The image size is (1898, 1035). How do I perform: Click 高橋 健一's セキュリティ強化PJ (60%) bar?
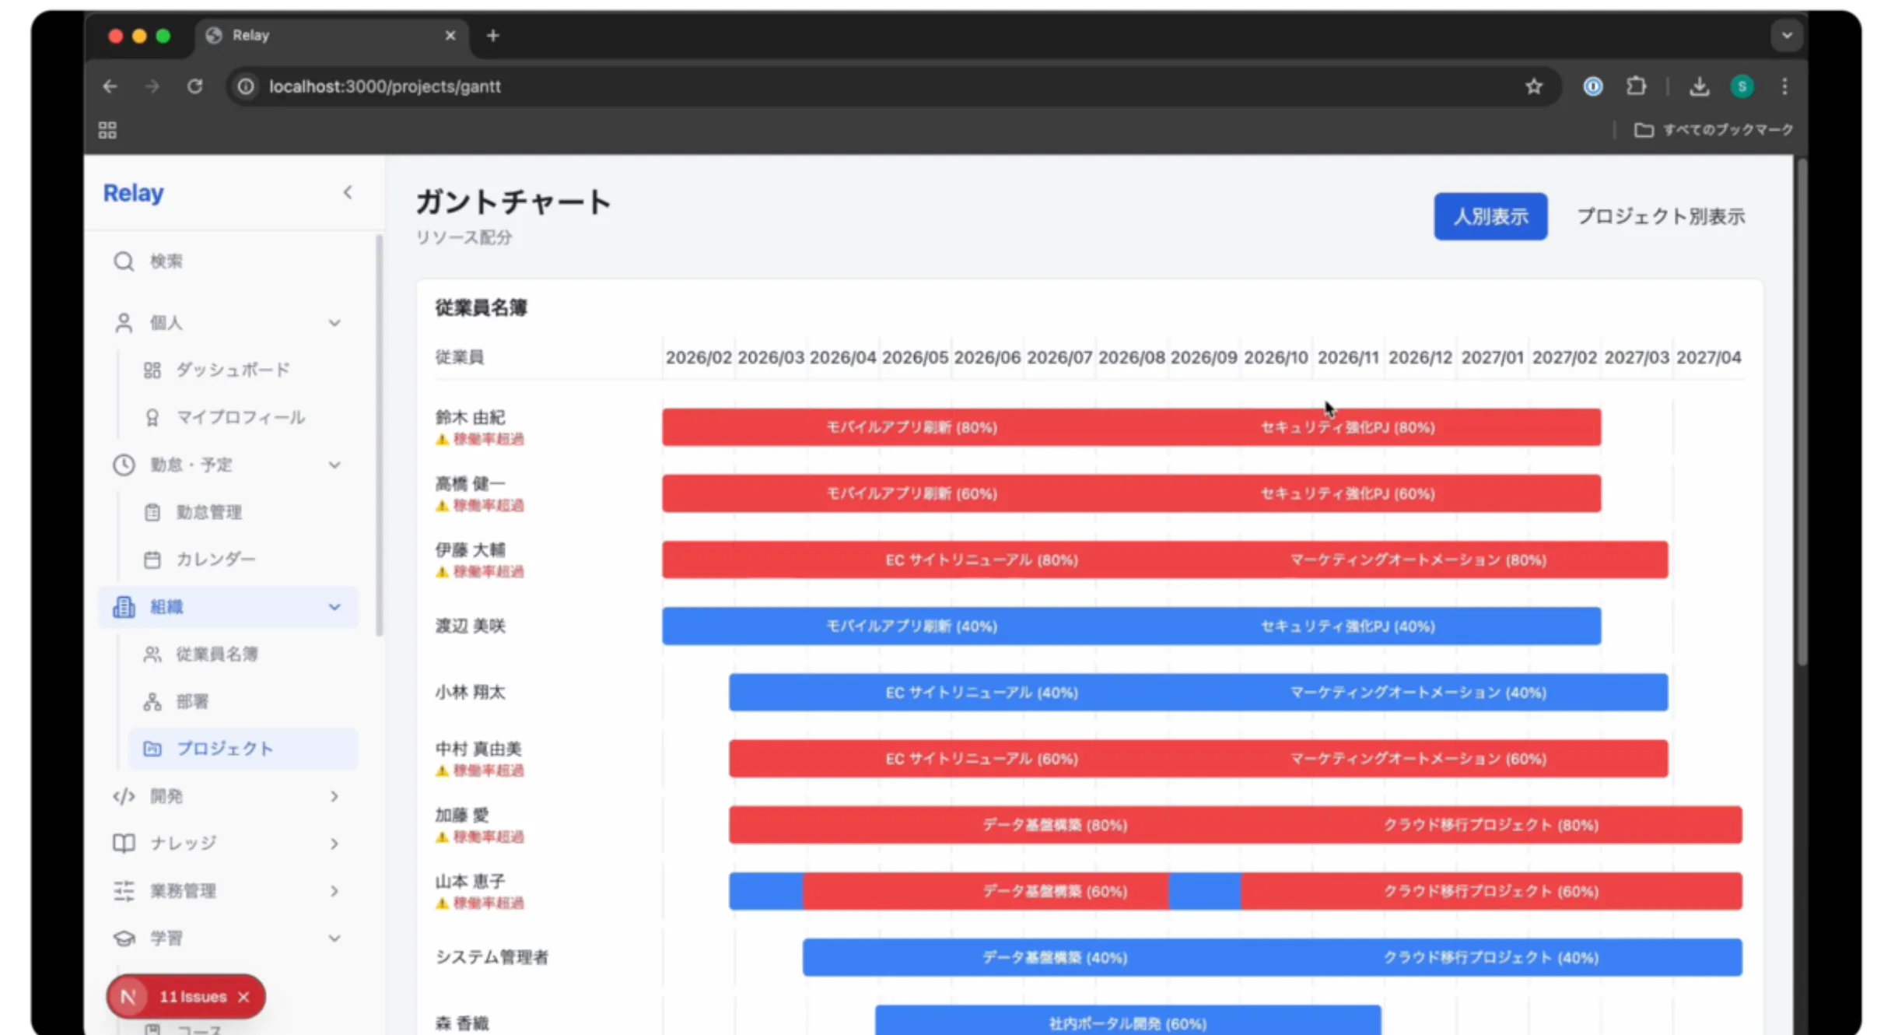(x=1348, y=493)
